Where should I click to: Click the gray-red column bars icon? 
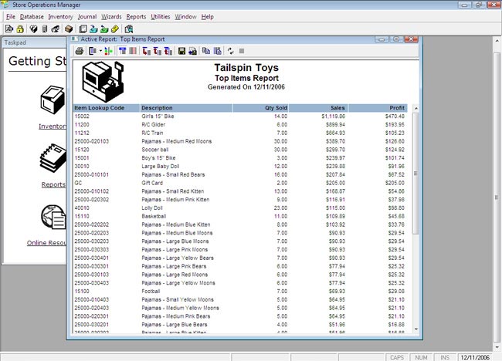[133, 51]
